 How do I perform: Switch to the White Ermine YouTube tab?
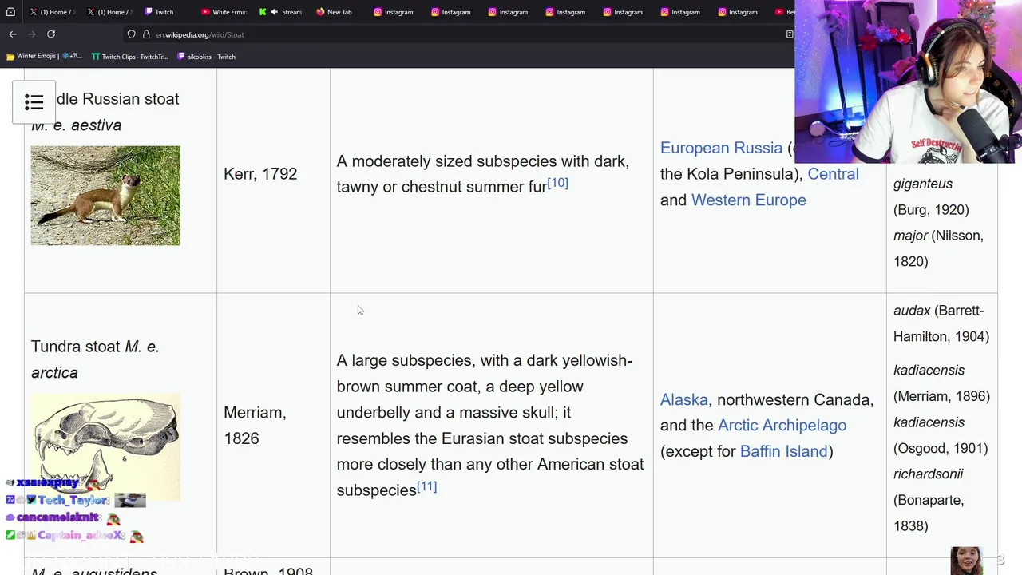[224, 12]
